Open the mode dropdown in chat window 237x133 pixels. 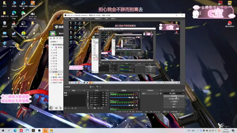click(54, 42)
